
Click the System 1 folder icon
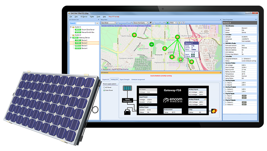pos(73,27)
